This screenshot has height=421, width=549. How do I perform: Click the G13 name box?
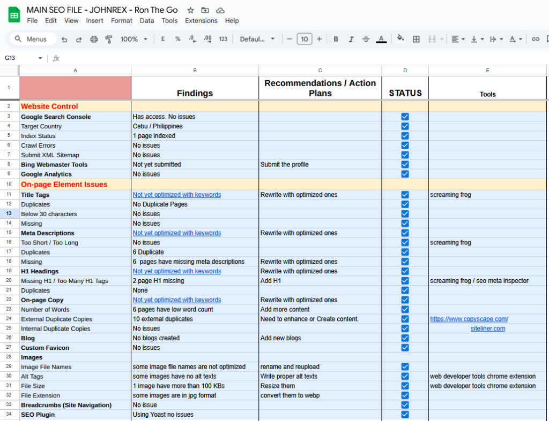point(19,58)
